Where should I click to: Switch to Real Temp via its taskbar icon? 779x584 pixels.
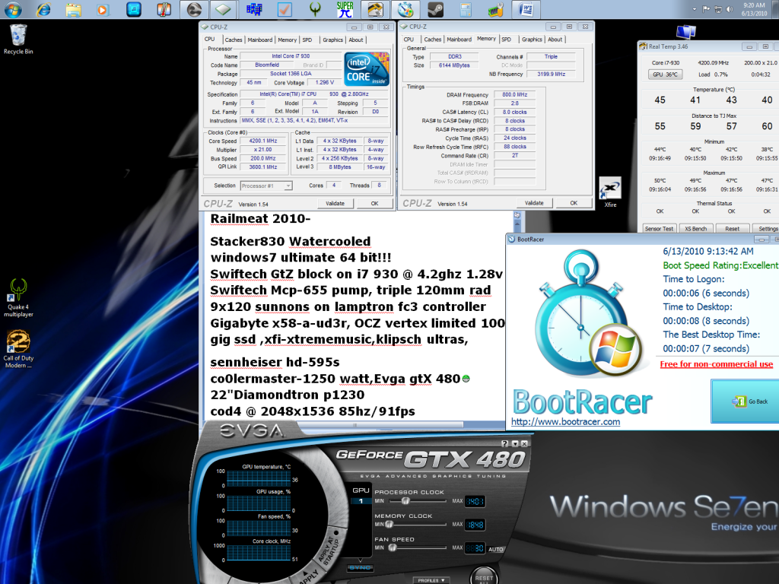[x=375, y=9]
